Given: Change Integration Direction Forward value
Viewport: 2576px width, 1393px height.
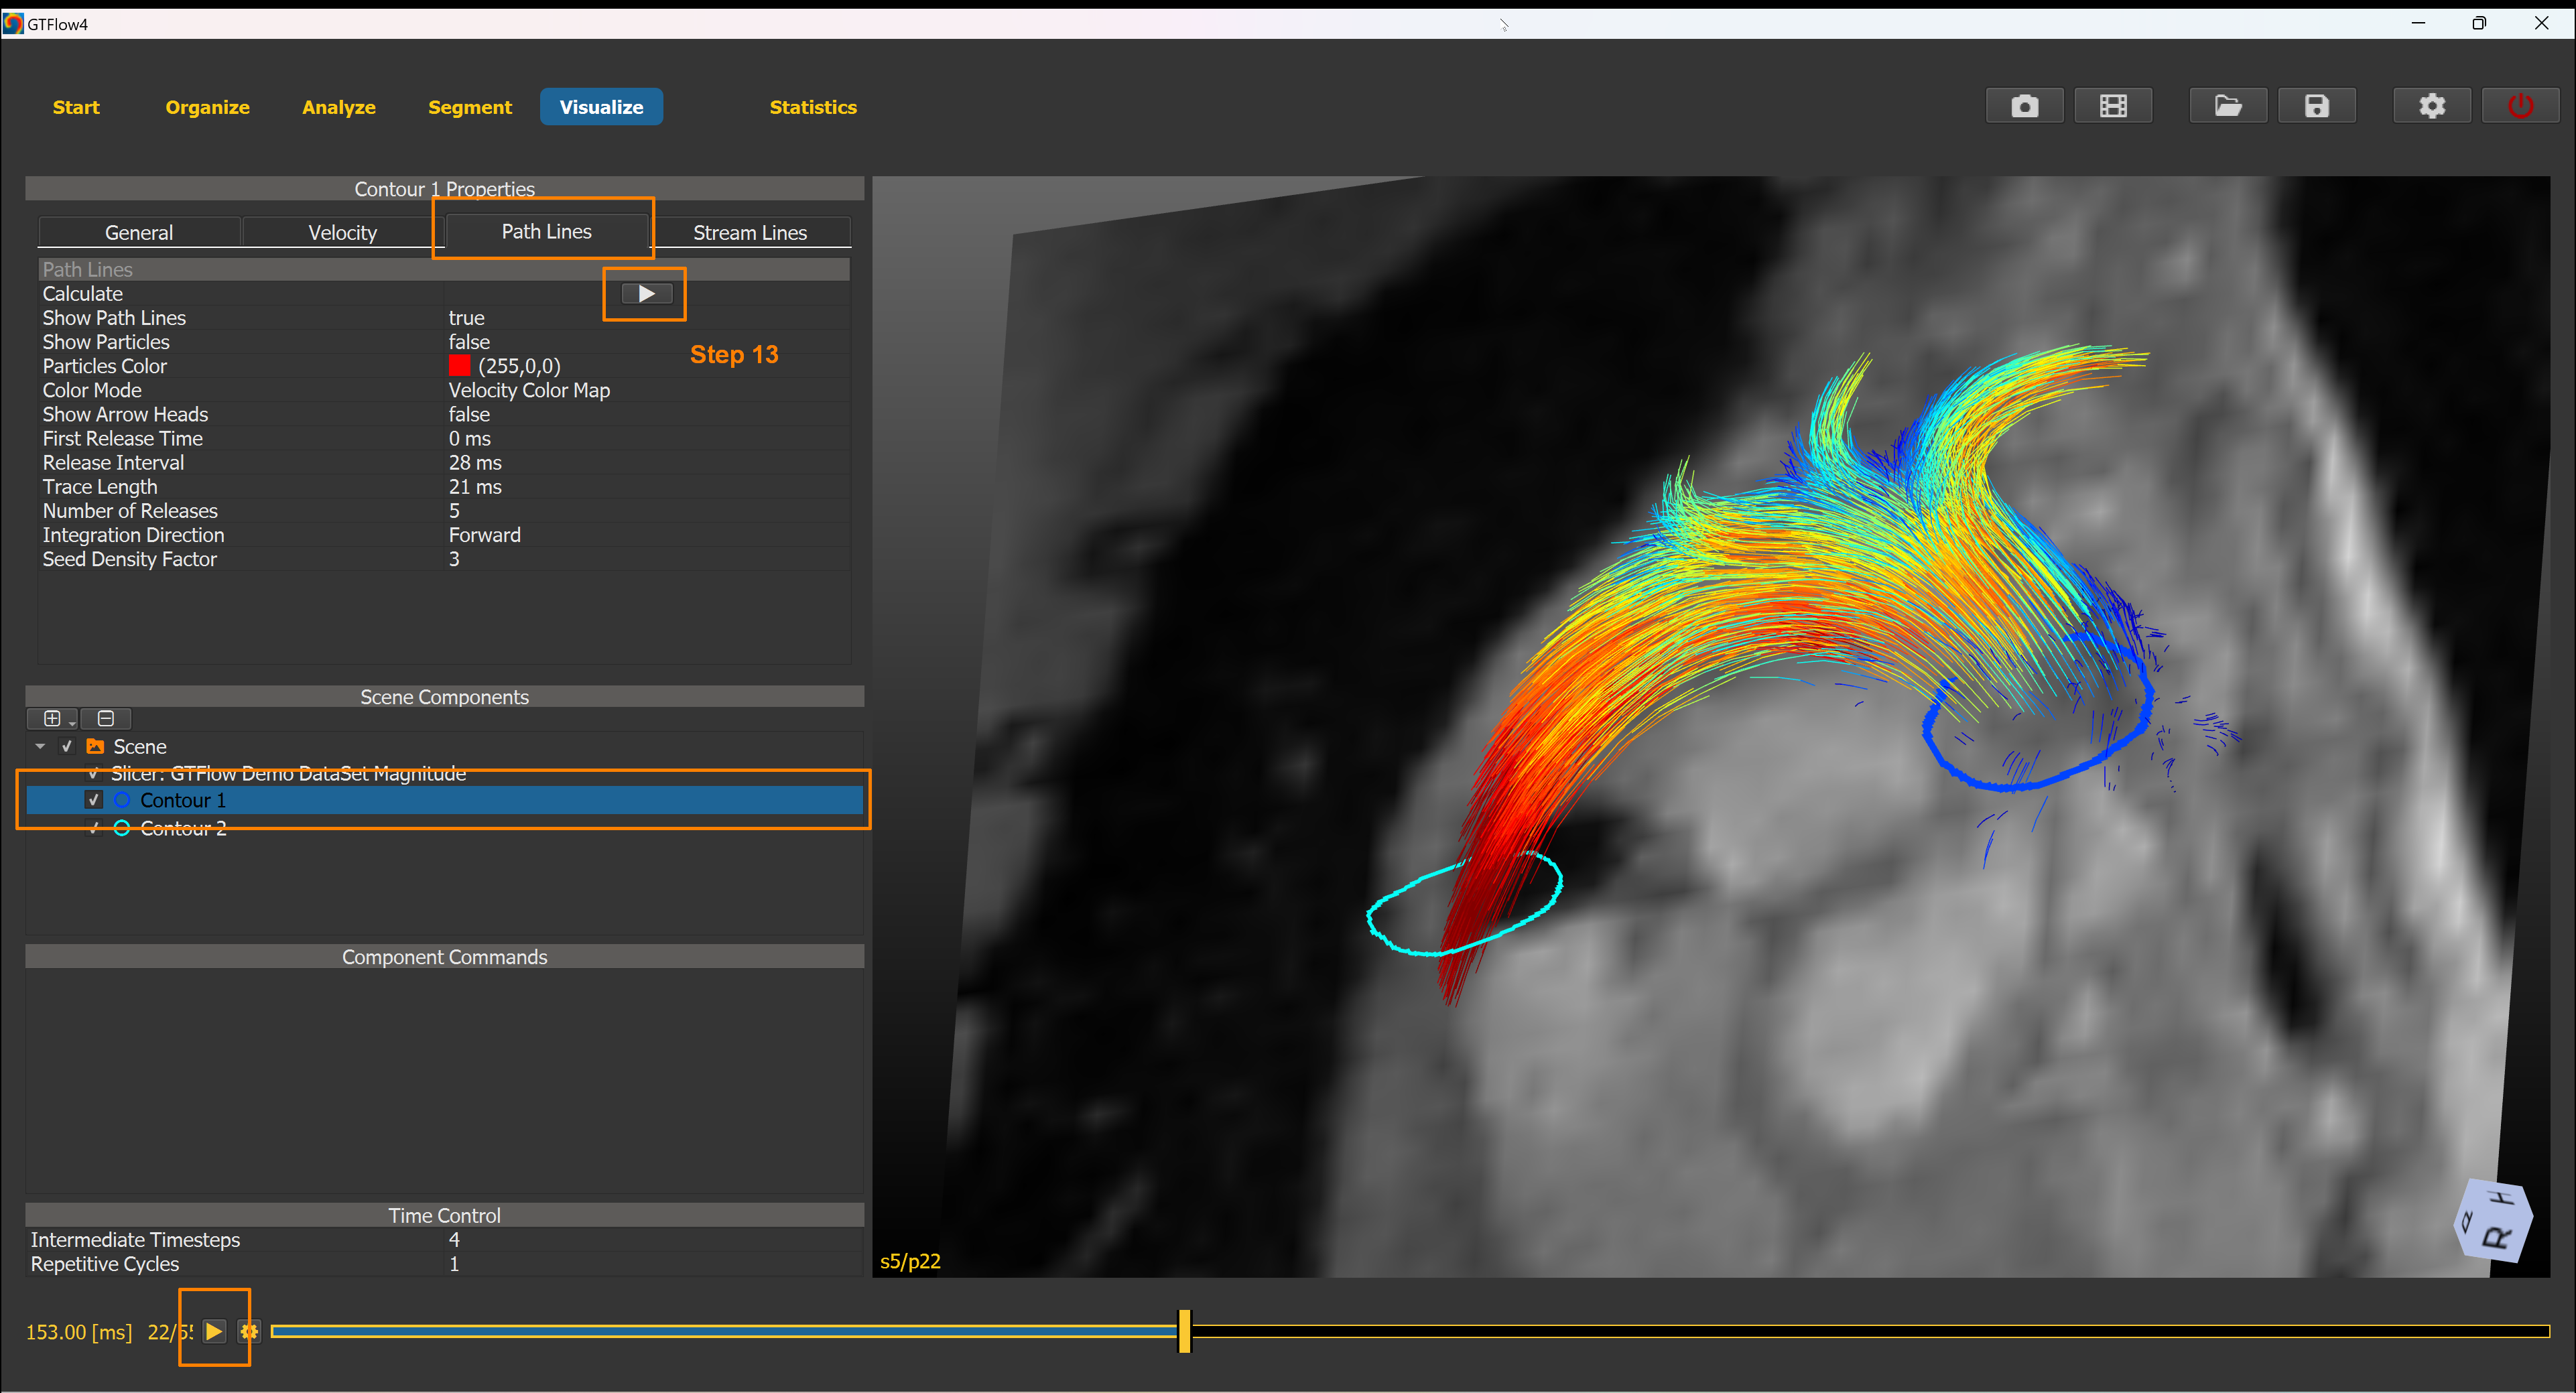Looking at the screenshot, I should click(x=646, y=535).
